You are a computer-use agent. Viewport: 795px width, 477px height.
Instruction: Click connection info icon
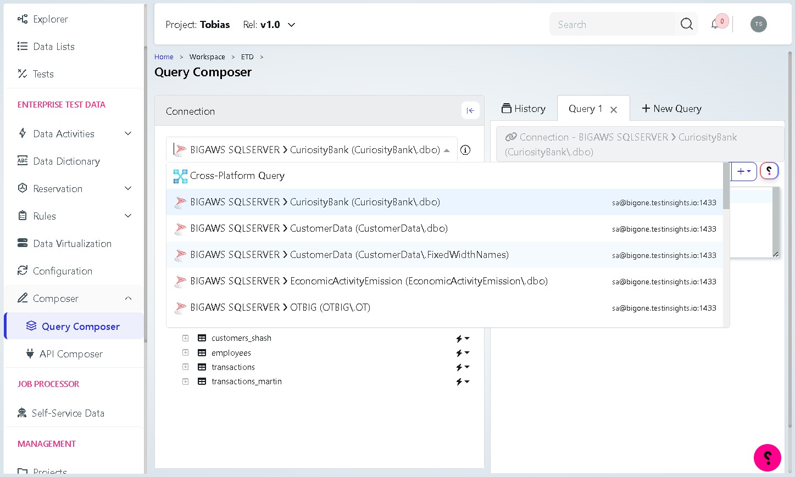465,150
